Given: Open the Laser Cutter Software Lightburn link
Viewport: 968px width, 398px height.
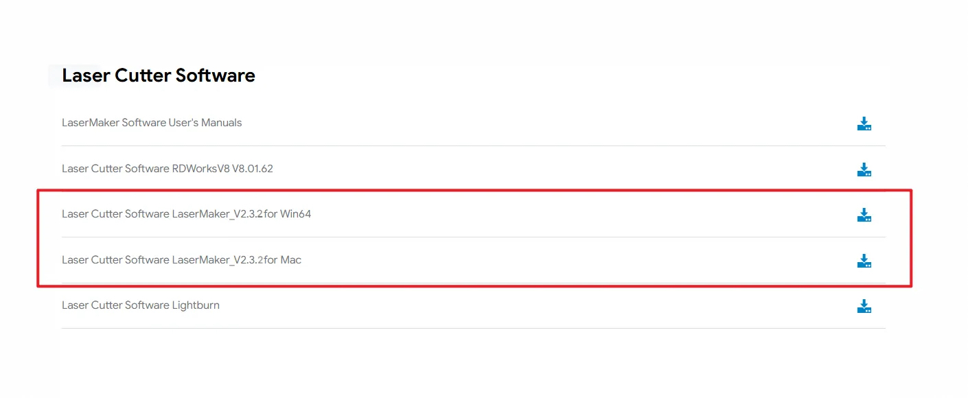Looking at the screenshot, I should 141,305.
